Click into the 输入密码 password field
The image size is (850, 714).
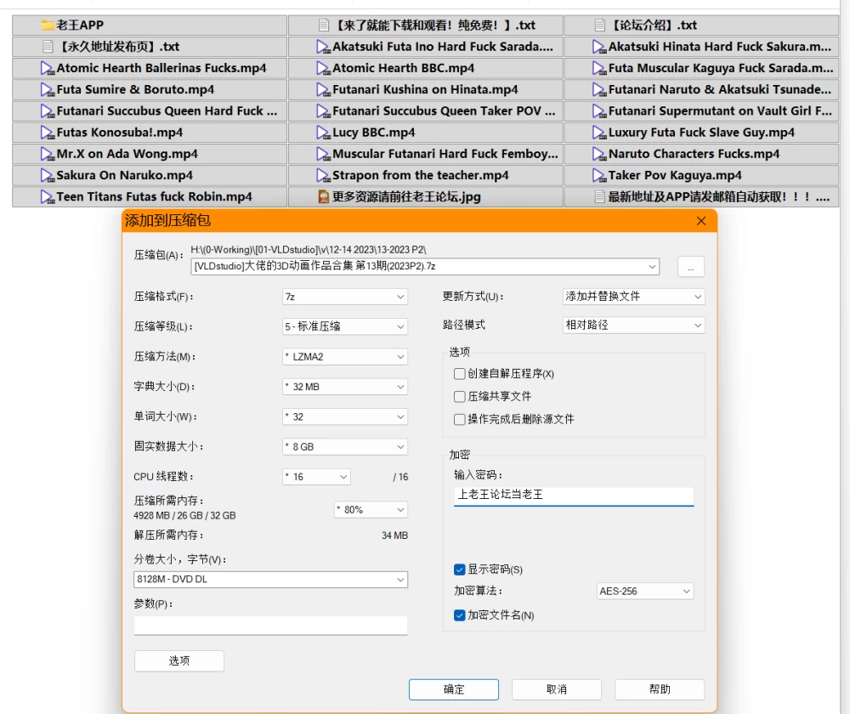574,496
